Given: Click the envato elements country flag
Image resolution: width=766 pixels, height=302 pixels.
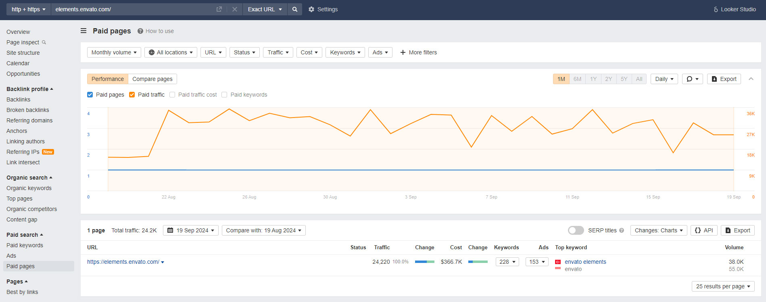Looking at the screenshot, I should pos(558,262).
